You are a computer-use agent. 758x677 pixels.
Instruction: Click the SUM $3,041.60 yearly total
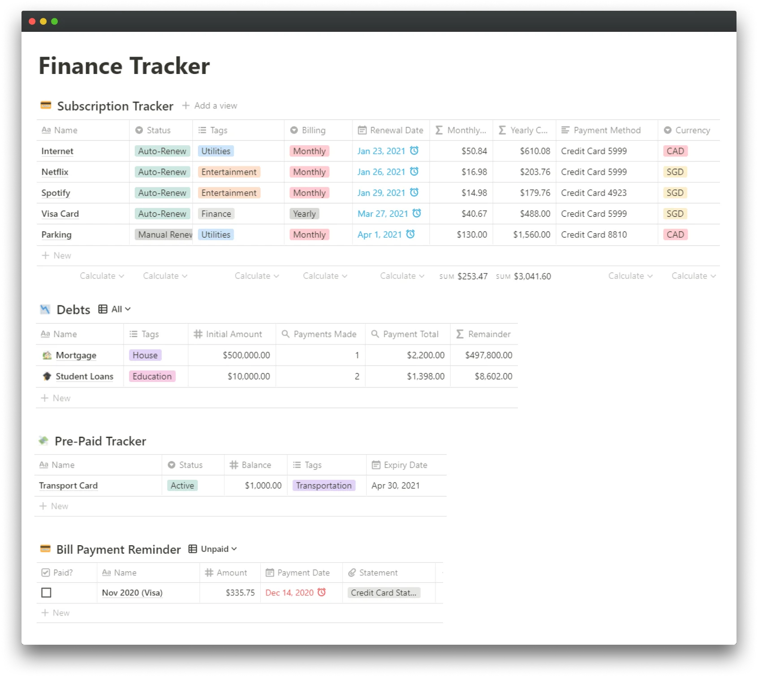[523, 276]
